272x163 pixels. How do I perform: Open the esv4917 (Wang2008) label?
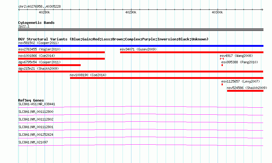236,56
